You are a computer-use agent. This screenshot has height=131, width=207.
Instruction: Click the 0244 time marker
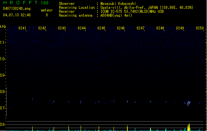tap(82, 28)
